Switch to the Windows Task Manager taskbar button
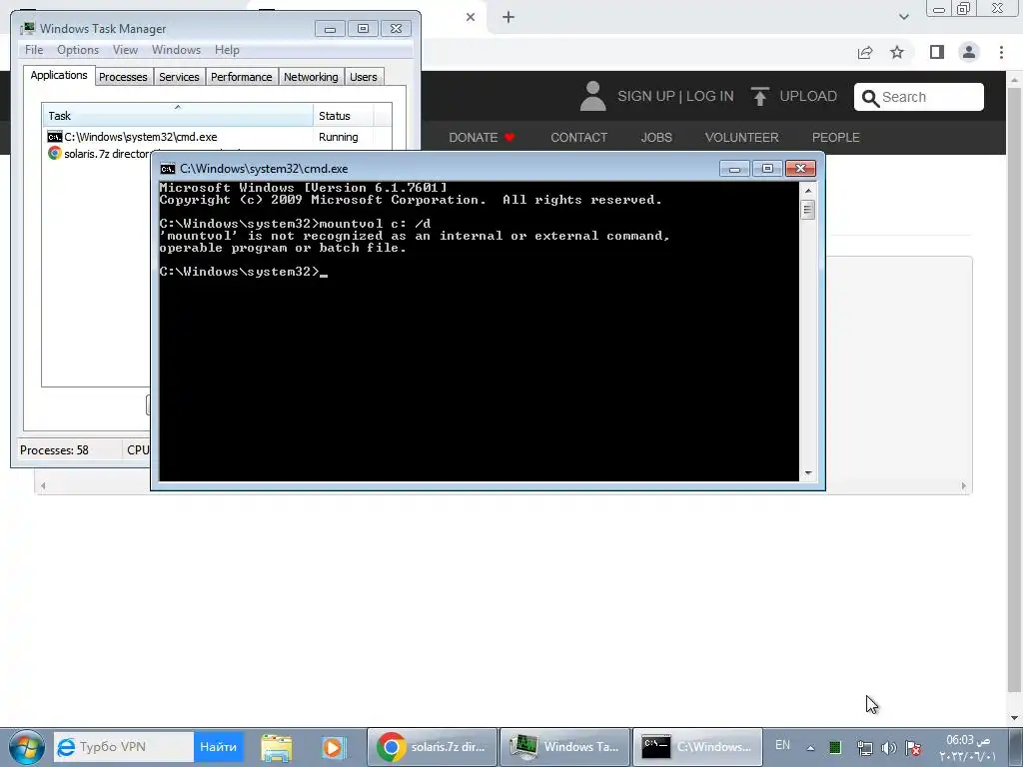The height and width of the screenshot is (767, 1023). tap(565, 747)
